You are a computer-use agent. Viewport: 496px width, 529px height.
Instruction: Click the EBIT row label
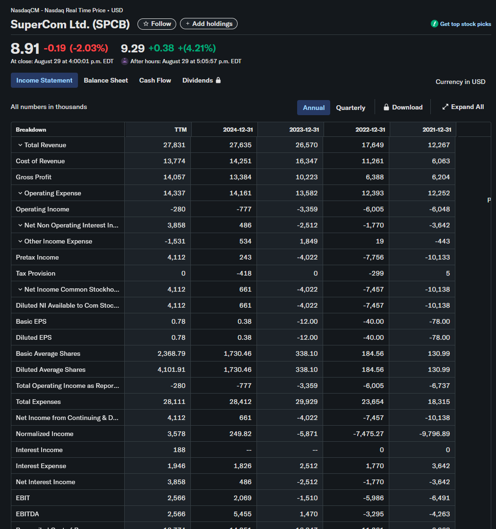[23, 498]
